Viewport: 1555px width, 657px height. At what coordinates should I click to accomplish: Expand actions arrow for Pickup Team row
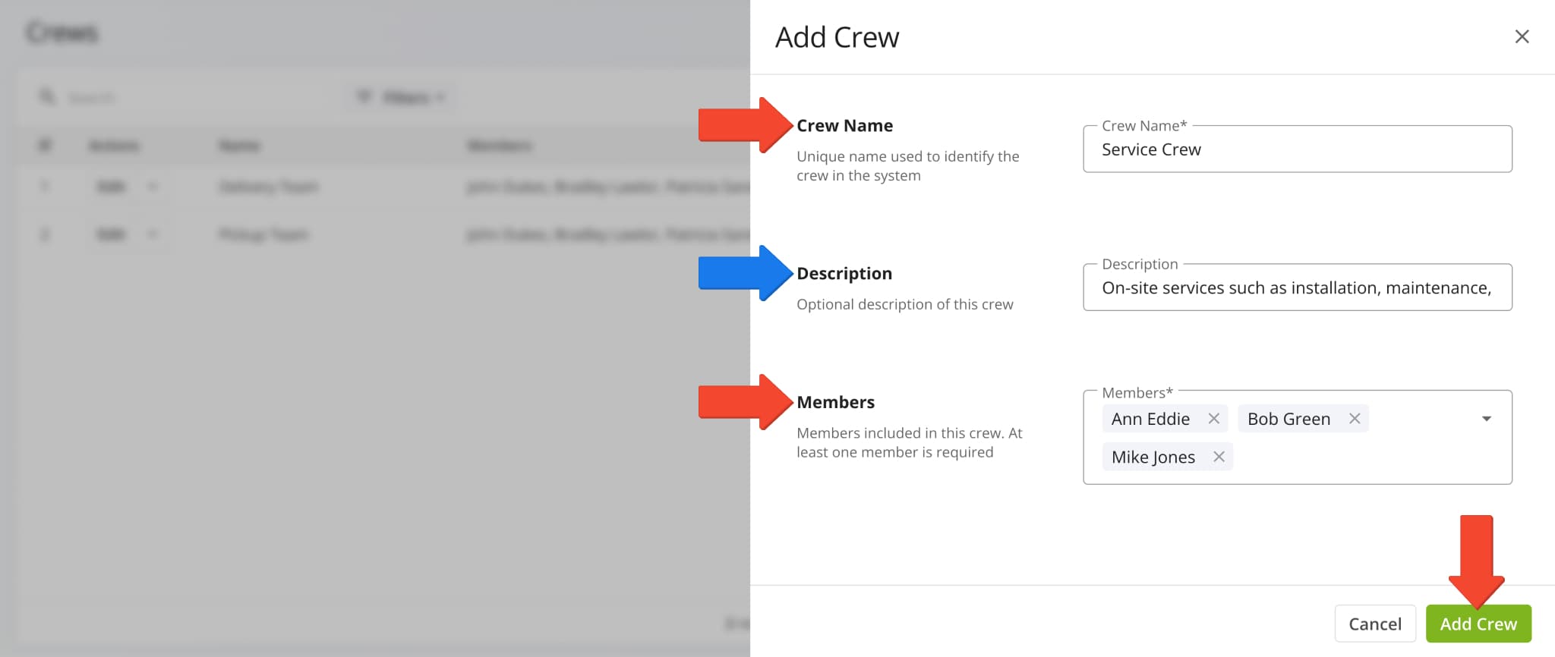point(153,234)
